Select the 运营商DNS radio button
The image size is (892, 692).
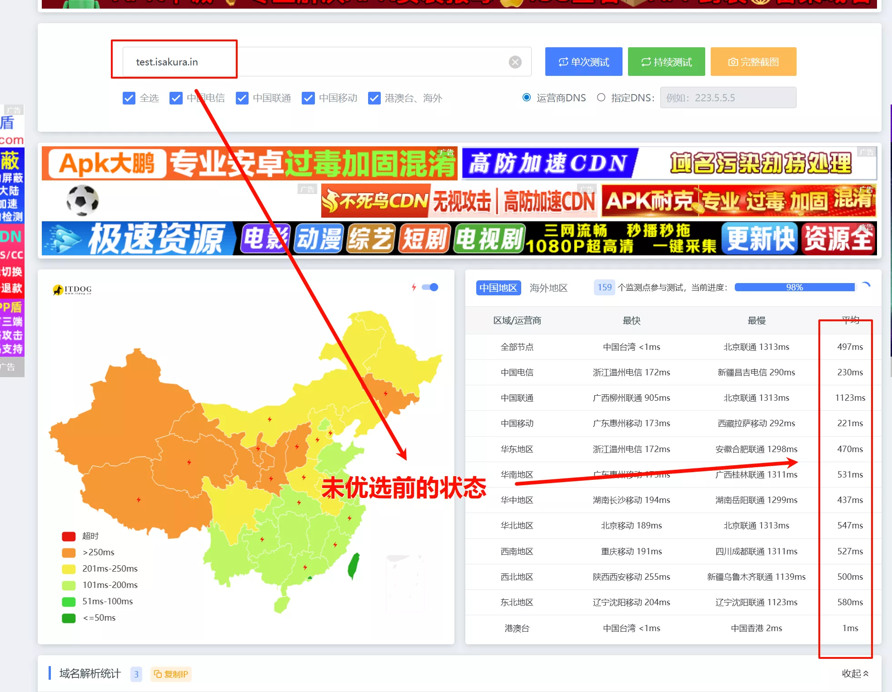[527, 97]
